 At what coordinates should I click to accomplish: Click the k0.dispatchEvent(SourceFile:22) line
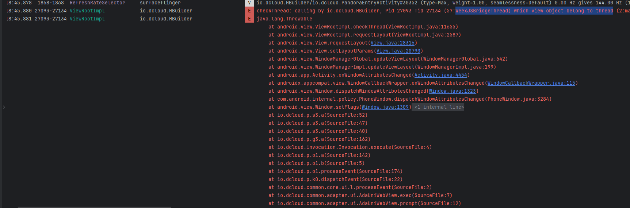point(336,180)
